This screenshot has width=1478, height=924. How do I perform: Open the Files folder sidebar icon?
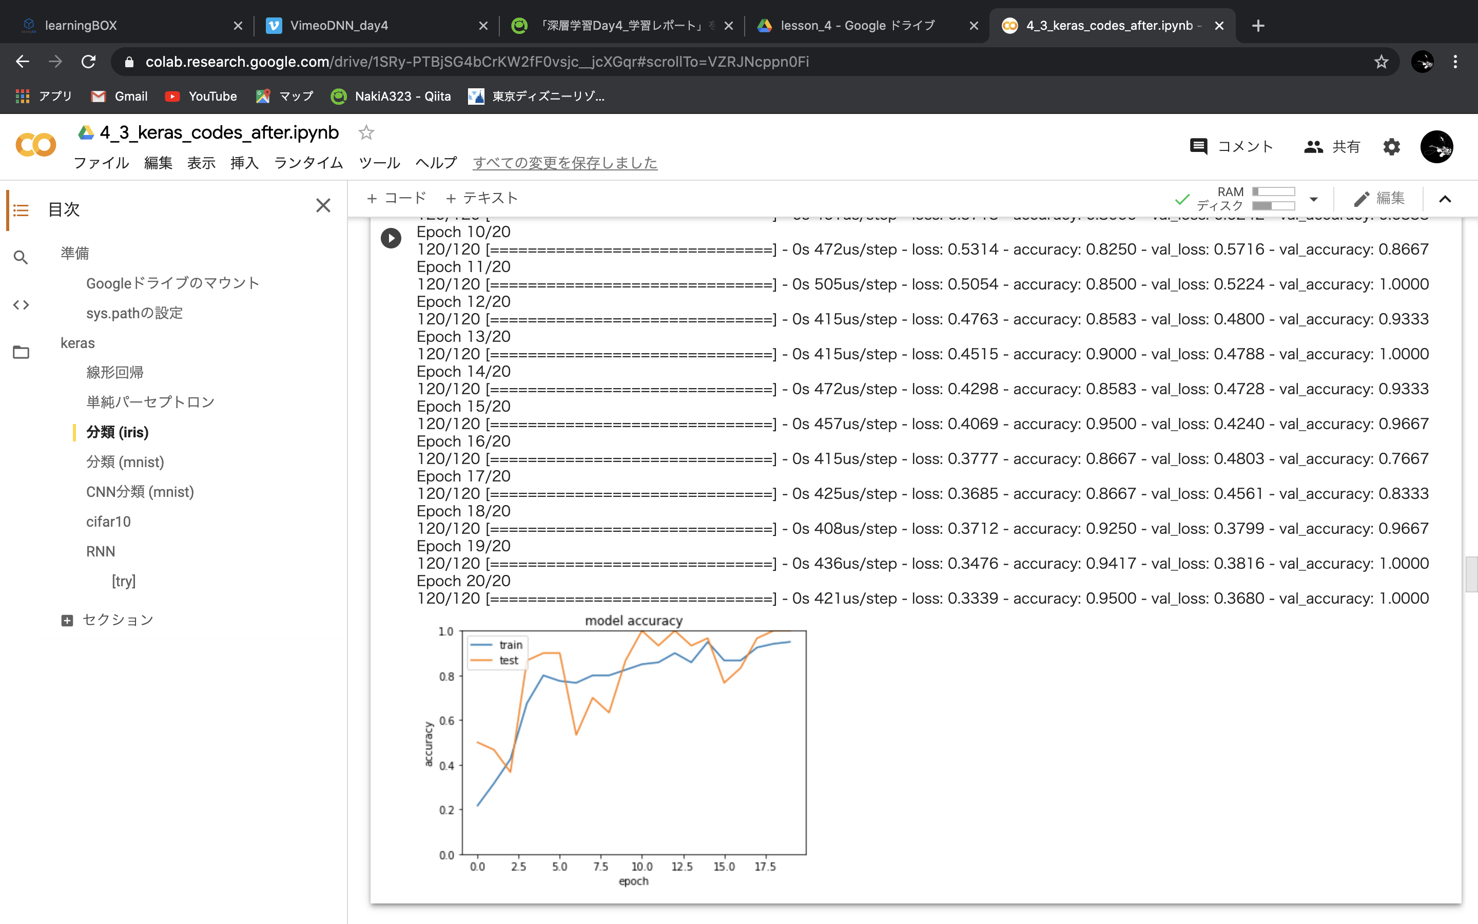pos(21,352)
